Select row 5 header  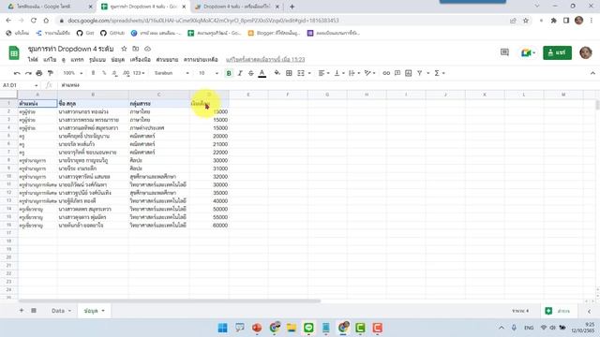(8, 136)
